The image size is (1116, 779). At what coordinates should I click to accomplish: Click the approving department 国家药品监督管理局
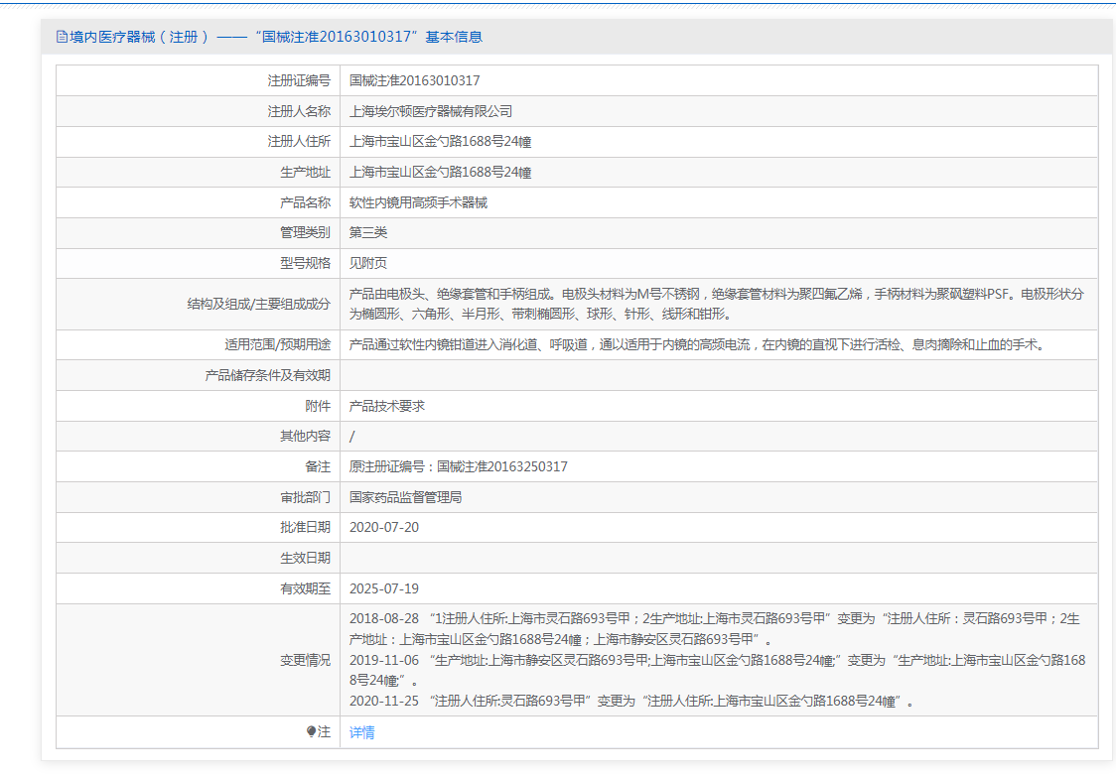(405, 497)
